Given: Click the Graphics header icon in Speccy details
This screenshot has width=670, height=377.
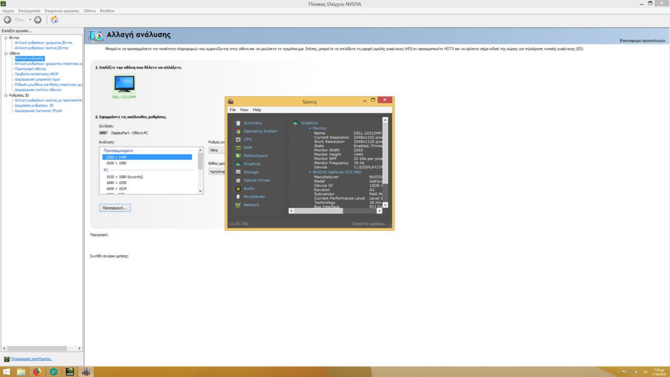Looking at the screenshot, I should coord(295,123).
